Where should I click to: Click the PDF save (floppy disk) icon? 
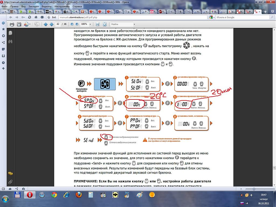click(19, 24)
